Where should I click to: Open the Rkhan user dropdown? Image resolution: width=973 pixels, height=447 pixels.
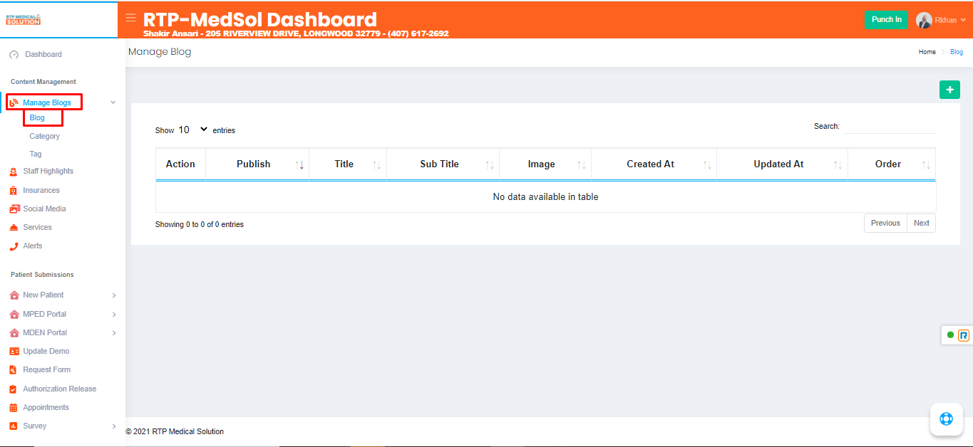tap(950, 21)
